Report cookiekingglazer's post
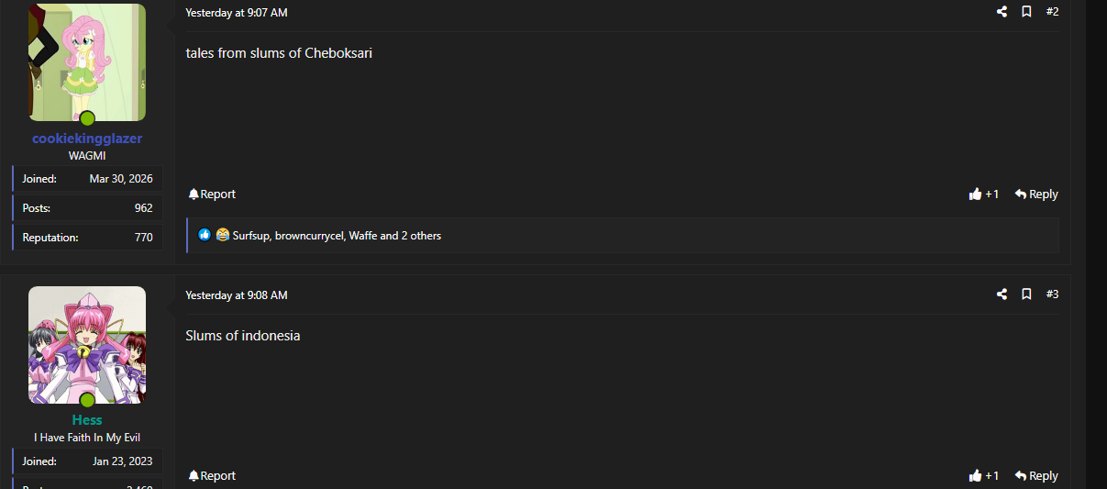Viewport: 1107px width, 489px height. tap(212, 194)
